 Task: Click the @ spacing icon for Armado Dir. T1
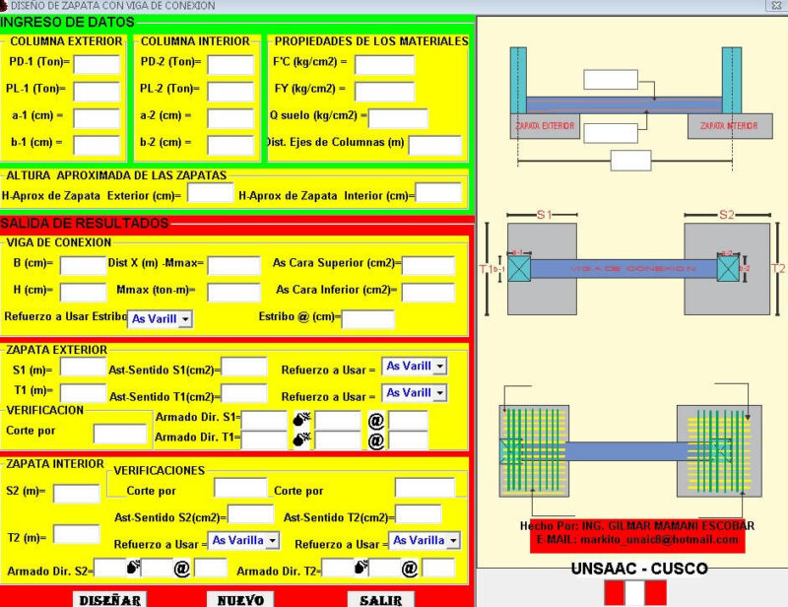pyautogui.click(x=376, y=440)
